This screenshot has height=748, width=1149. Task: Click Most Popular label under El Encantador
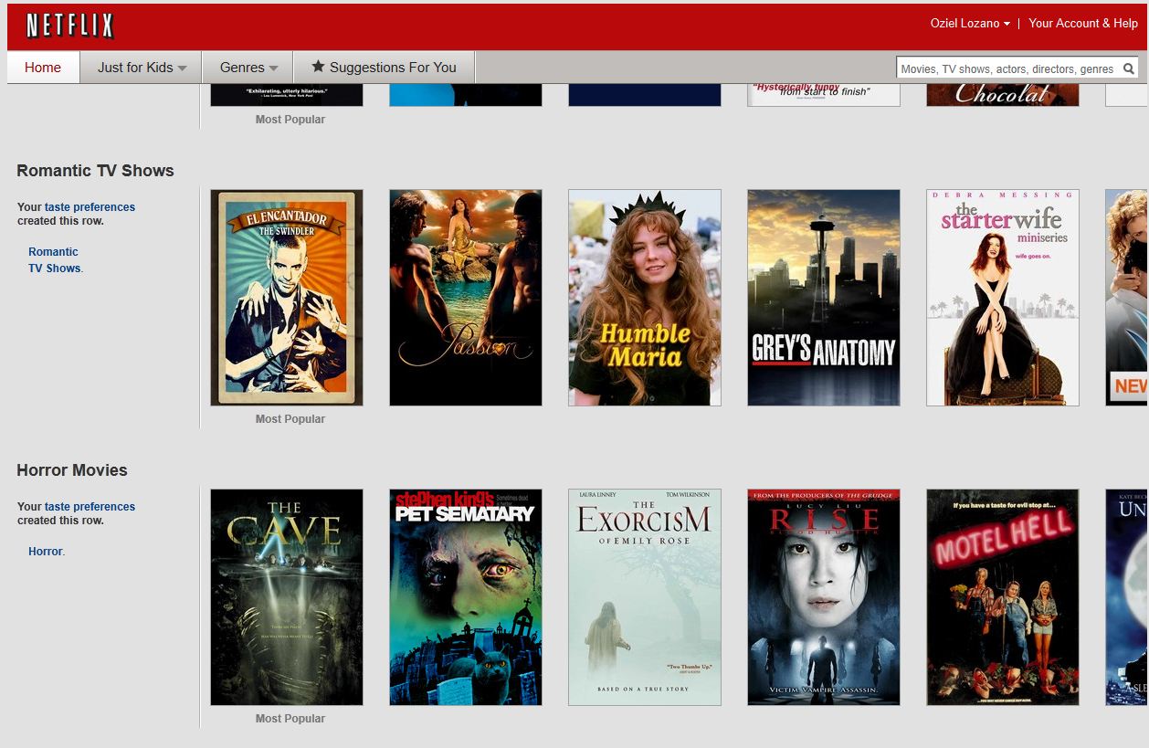290,419
